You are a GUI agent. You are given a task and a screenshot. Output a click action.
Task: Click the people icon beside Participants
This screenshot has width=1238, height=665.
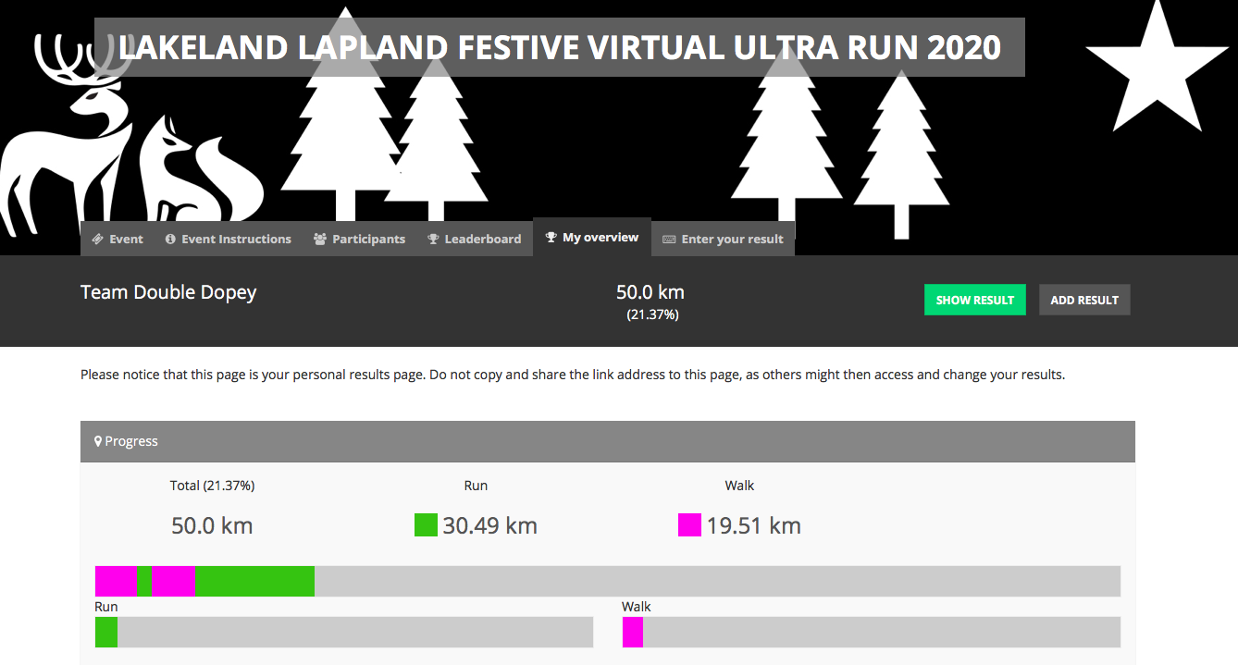tap(320, 239)
